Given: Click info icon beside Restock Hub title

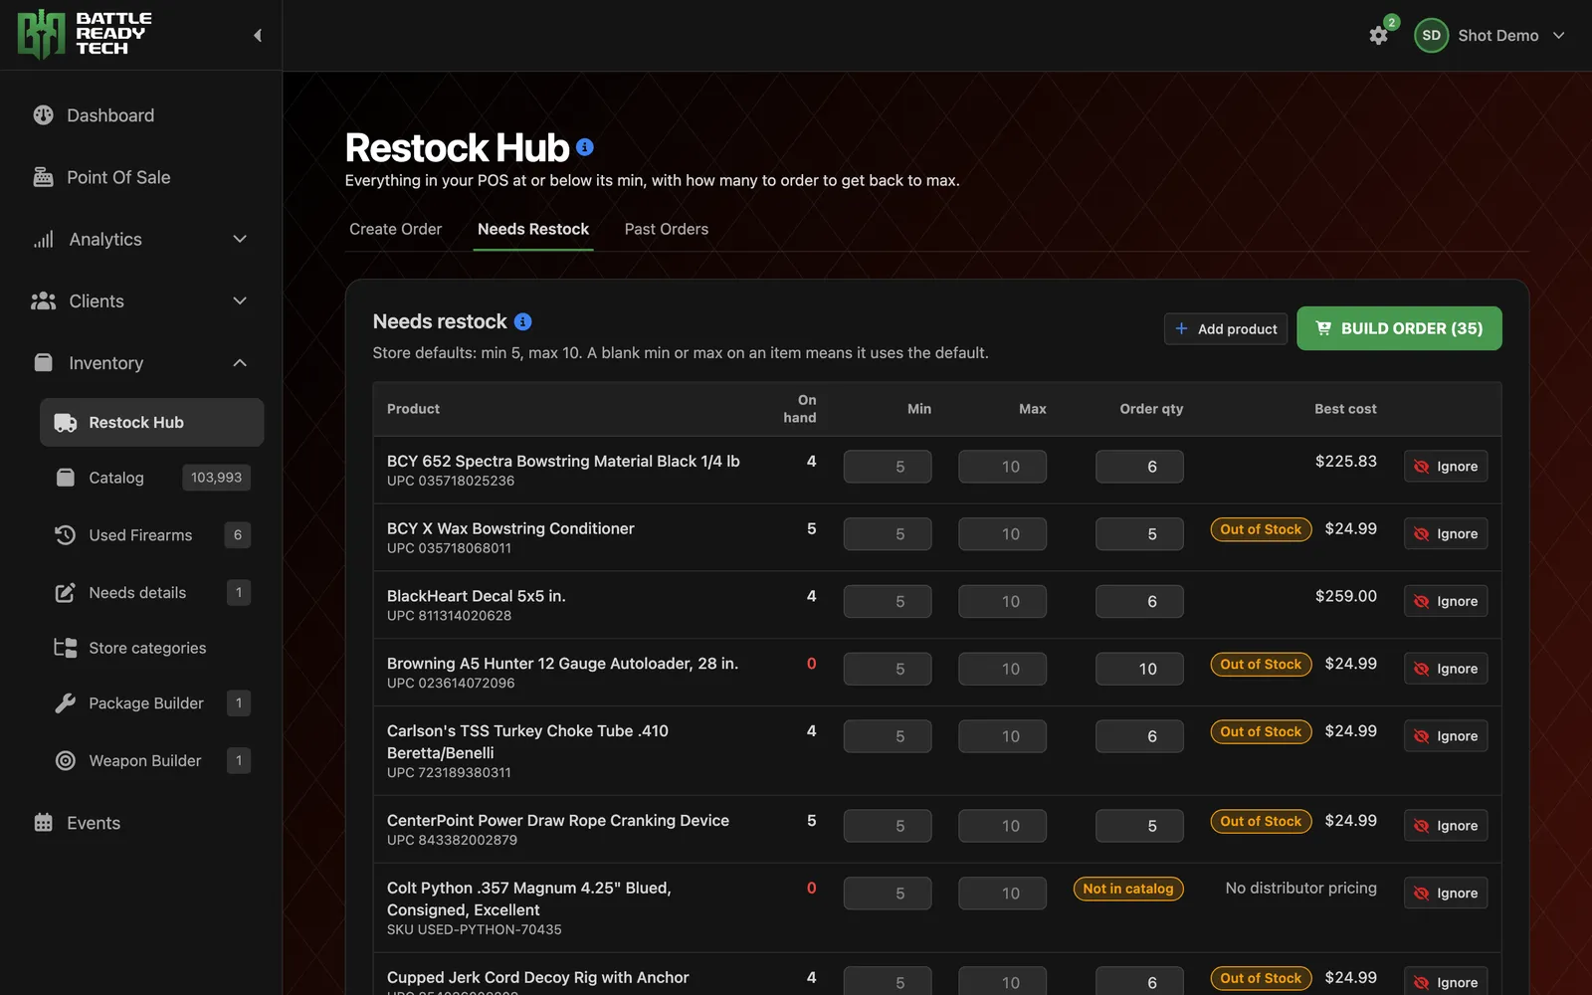Looking at the screenshot, I should pos(585,147).
